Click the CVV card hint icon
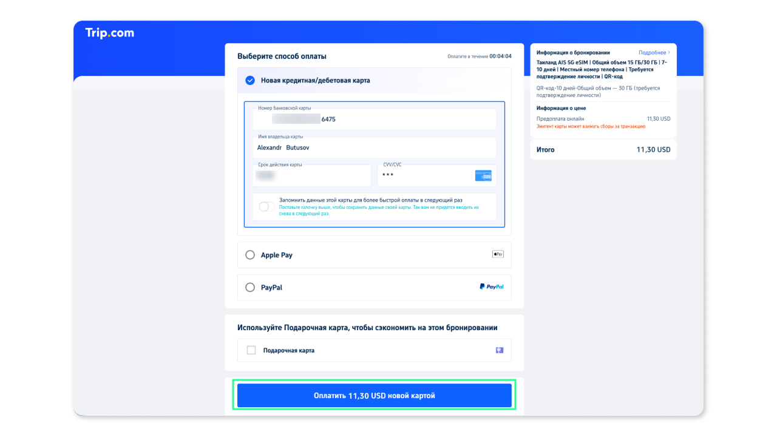This screenshot has height=437, width=777. coord(483,175)
